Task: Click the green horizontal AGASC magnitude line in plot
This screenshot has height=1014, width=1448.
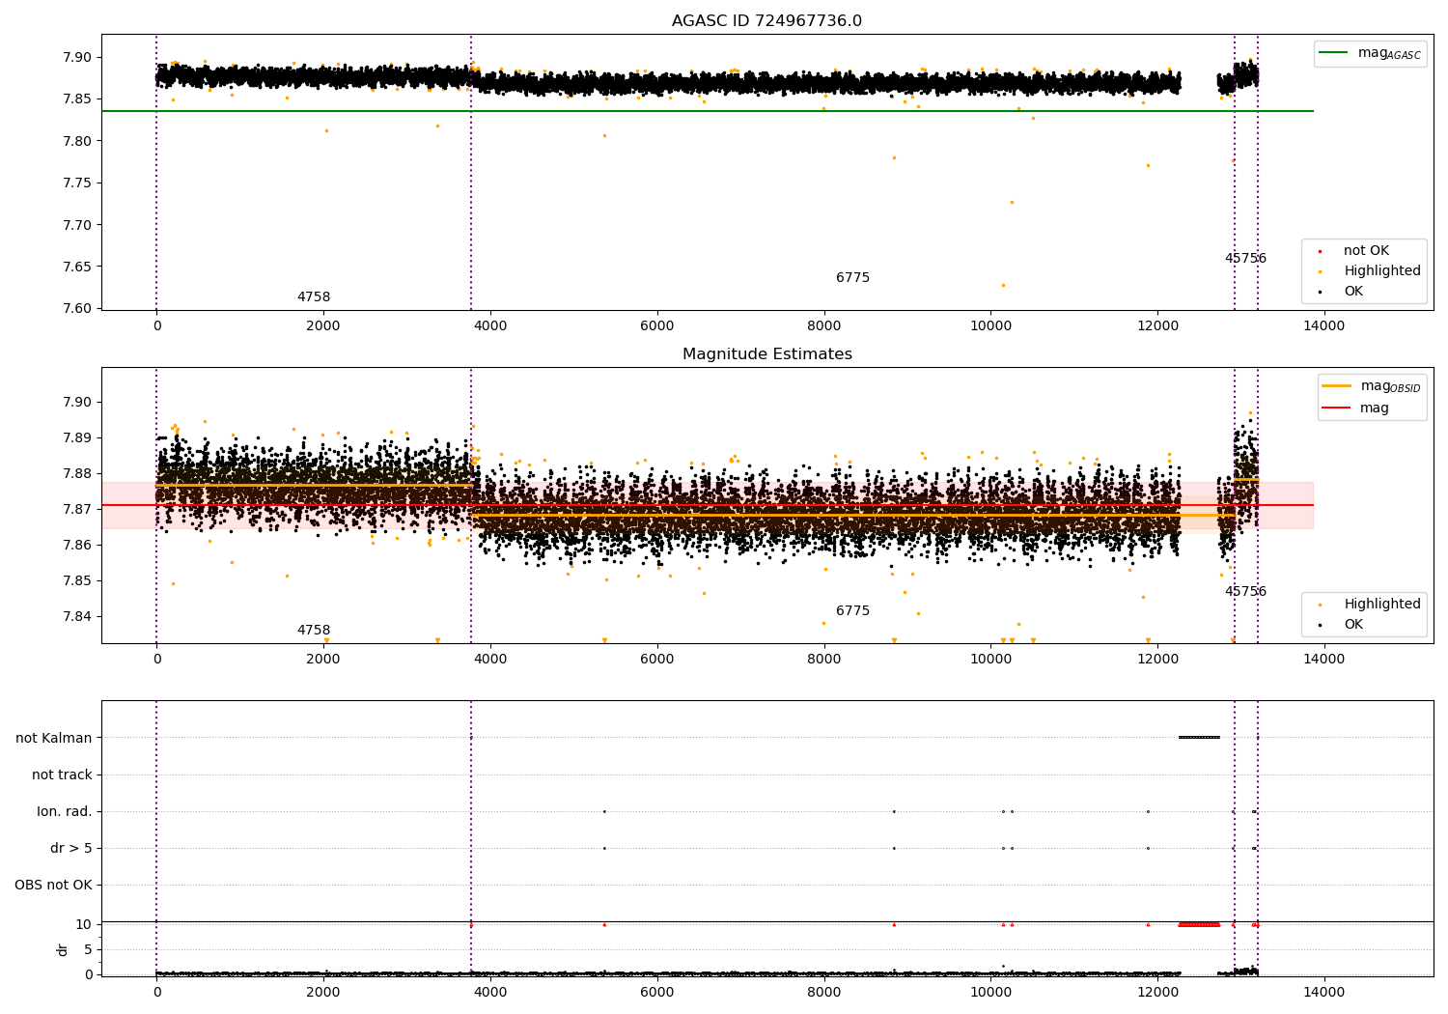Action: coord(676,111)
